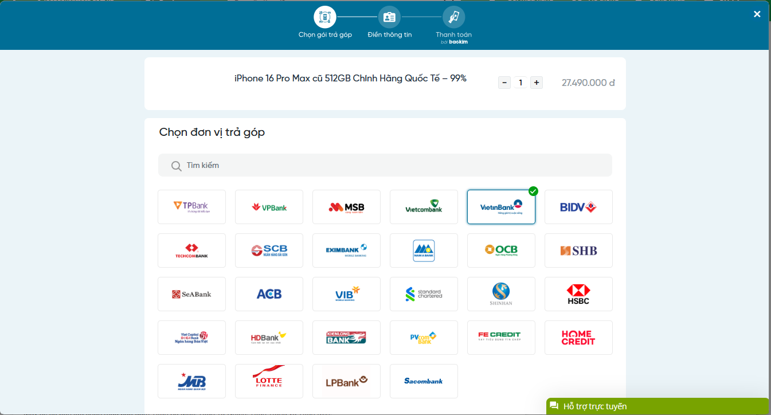Select SHB bank option

coord(578,250)
